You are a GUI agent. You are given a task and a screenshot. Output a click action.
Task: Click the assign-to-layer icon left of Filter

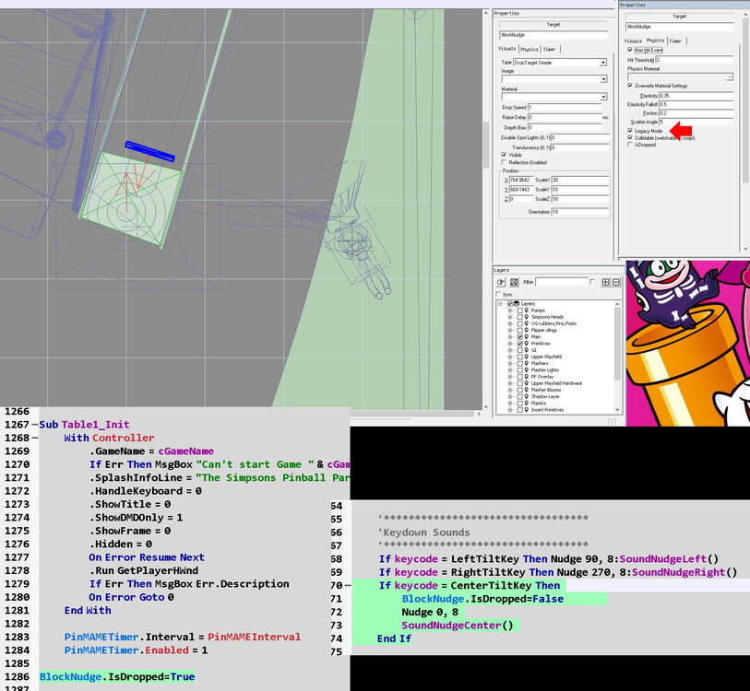(x=501, y=282)
